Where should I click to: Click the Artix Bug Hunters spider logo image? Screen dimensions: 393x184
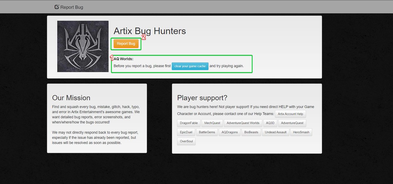coord(83,46)
